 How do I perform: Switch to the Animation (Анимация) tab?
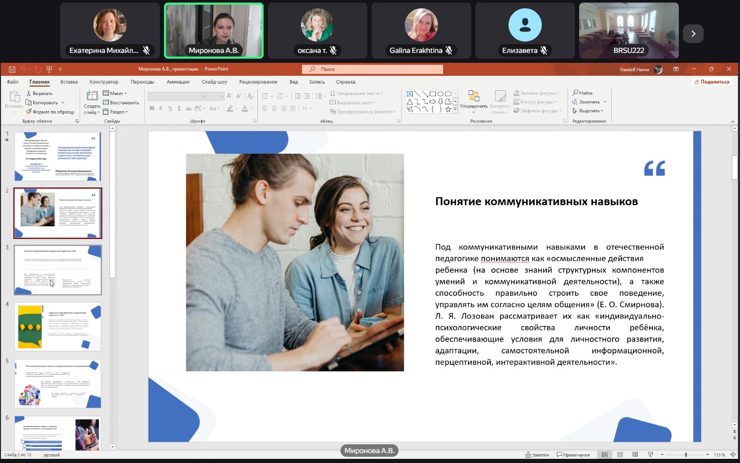tap(178, 81)
